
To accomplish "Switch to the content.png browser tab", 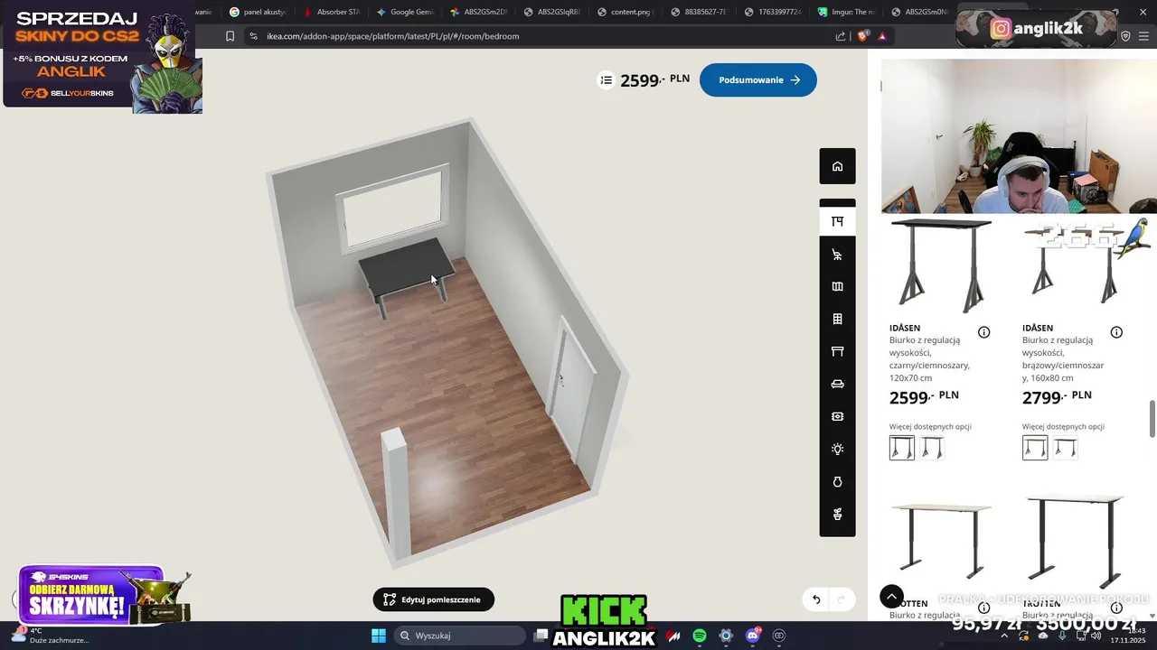I will tap(627, 12).
